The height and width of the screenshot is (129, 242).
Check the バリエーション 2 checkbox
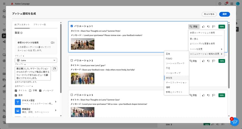(72, 60)
